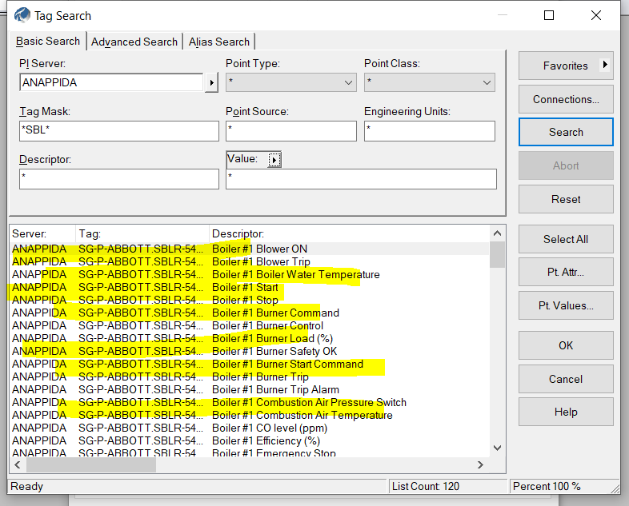Select row 'Boiler #1 Burner Safety OK'

click(x=250, y=352)
